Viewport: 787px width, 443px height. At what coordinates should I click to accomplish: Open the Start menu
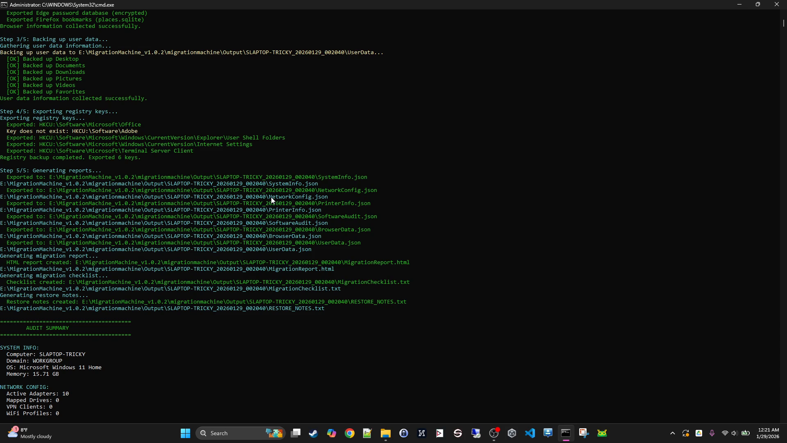click(x=185, y=433)
